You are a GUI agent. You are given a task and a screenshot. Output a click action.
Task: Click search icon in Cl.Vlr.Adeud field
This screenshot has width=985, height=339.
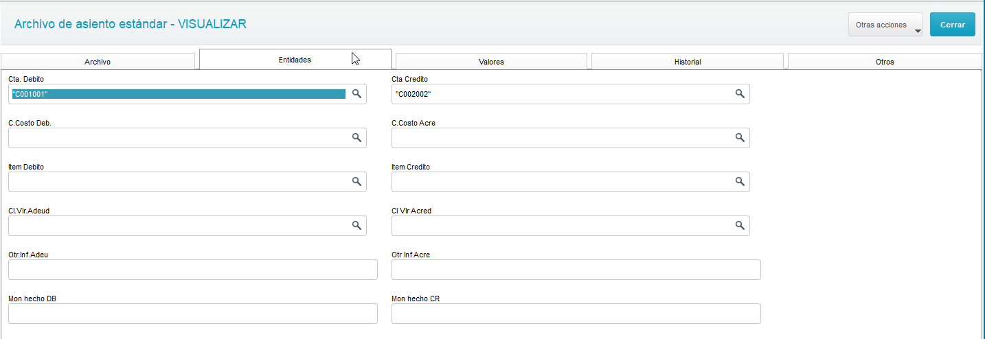click(x=356, y=226)
